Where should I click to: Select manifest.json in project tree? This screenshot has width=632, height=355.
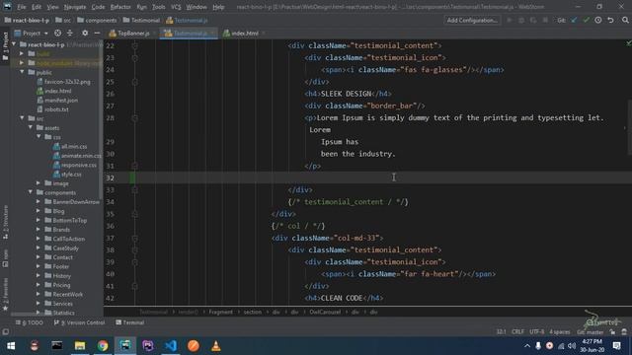coord(61,100)
